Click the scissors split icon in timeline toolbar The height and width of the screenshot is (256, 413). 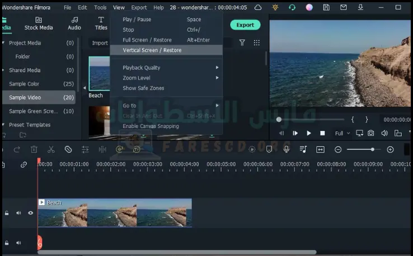pyautogui.click(x=51, y=149)
